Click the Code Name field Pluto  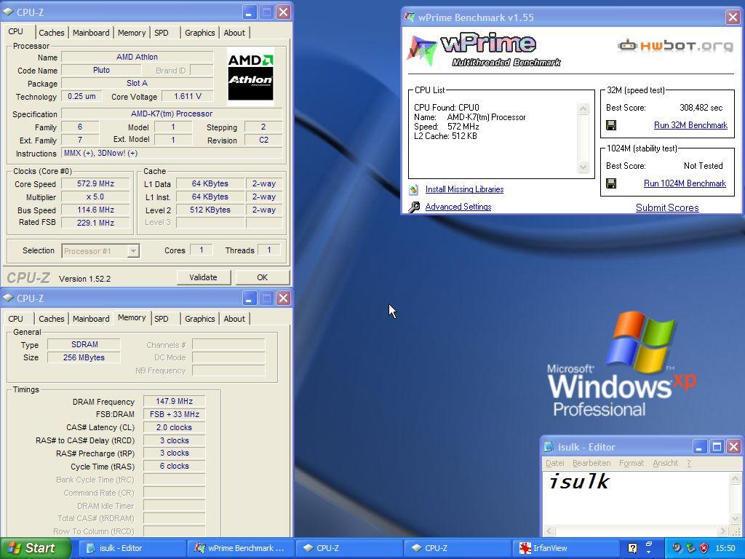point(101,70)
